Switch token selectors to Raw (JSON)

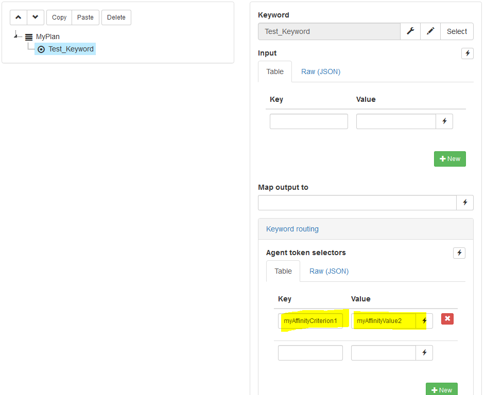click(329, 271)
